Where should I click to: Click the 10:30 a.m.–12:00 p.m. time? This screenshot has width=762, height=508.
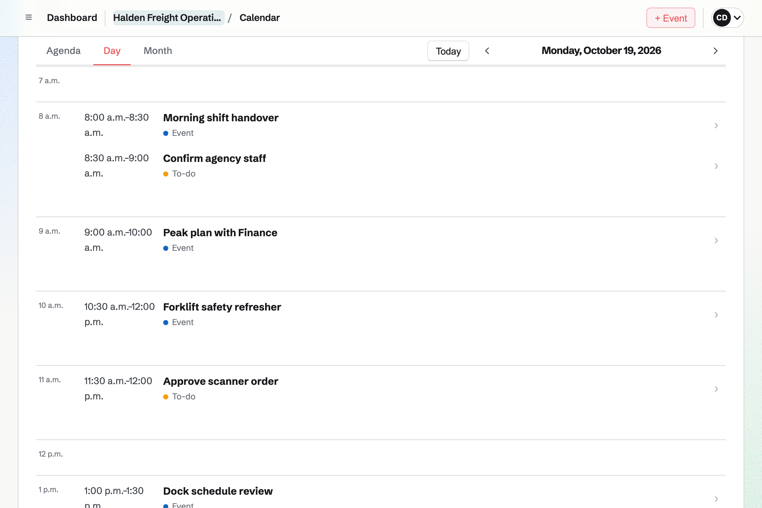pos(120,314)
